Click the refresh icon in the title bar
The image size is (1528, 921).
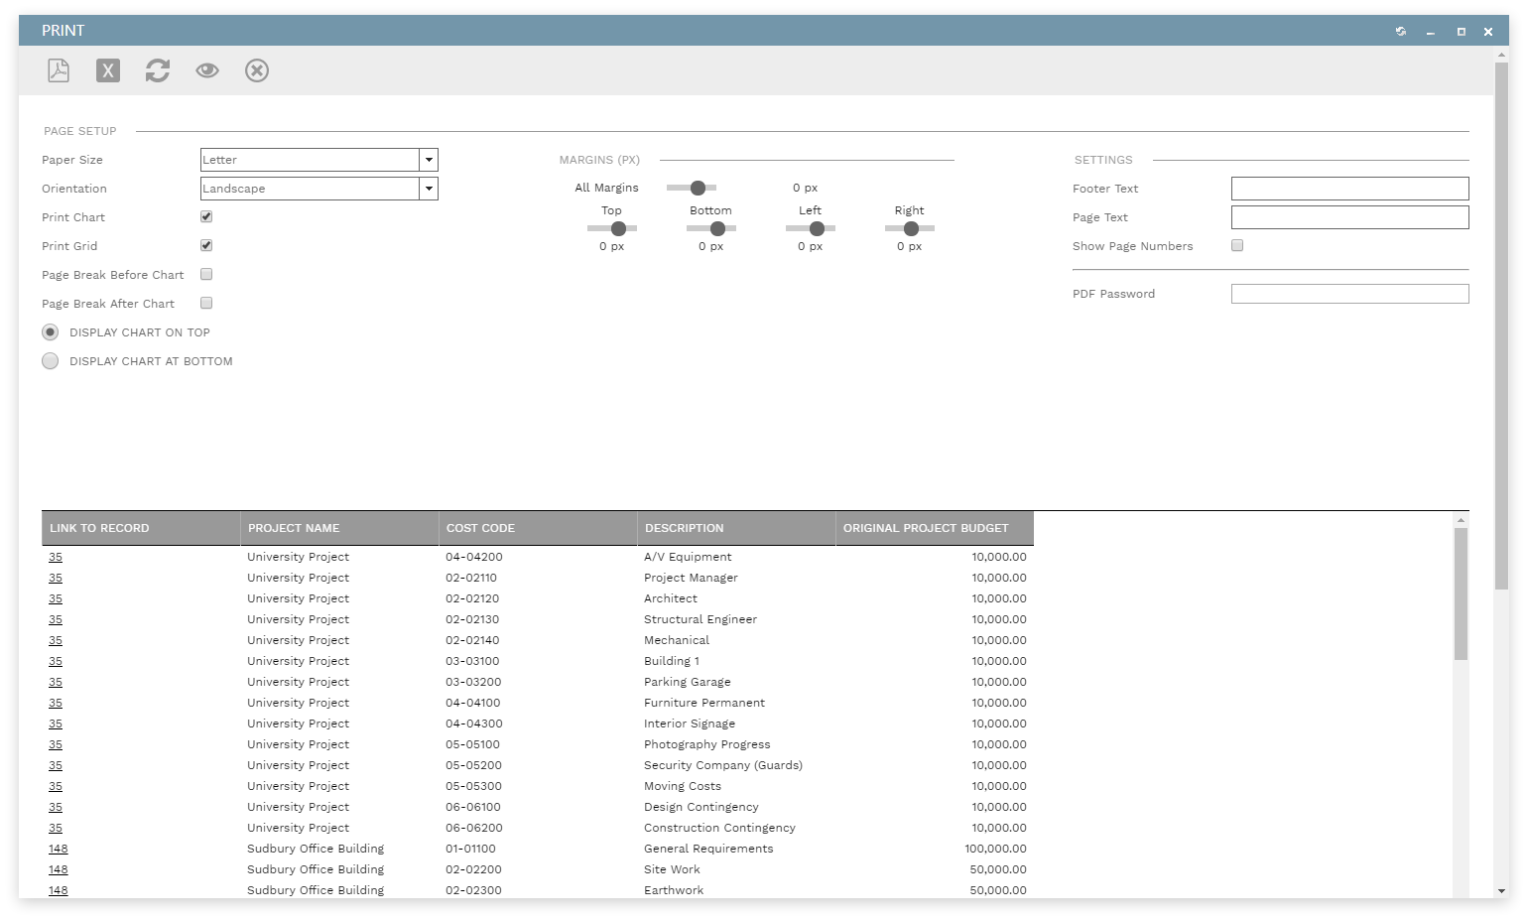click(1401, 31)
